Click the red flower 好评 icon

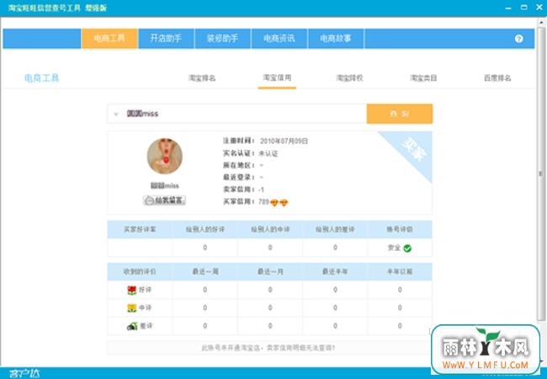click(132, 290)
